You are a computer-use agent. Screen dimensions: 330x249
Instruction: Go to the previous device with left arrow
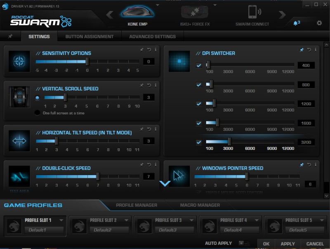coord(110,15)
